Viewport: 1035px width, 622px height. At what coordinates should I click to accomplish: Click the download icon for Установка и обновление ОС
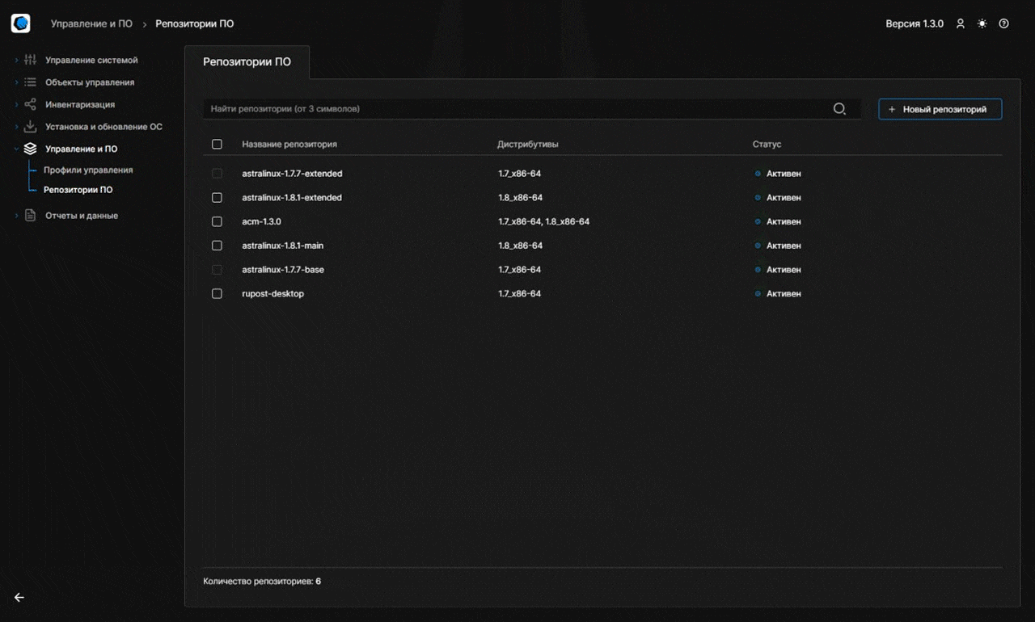(x=29, y=126)
